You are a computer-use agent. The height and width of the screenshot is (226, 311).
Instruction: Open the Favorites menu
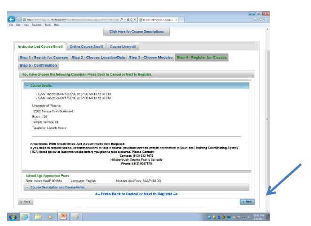click(37, 25)
